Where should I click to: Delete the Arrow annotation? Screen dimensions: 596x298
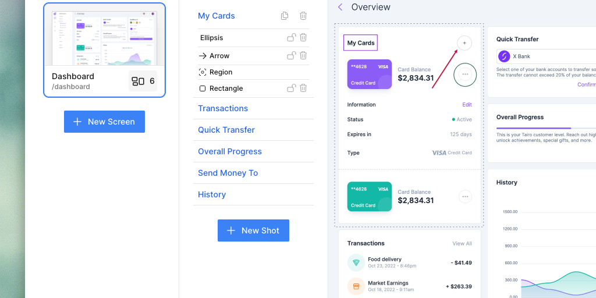point(303,56)
